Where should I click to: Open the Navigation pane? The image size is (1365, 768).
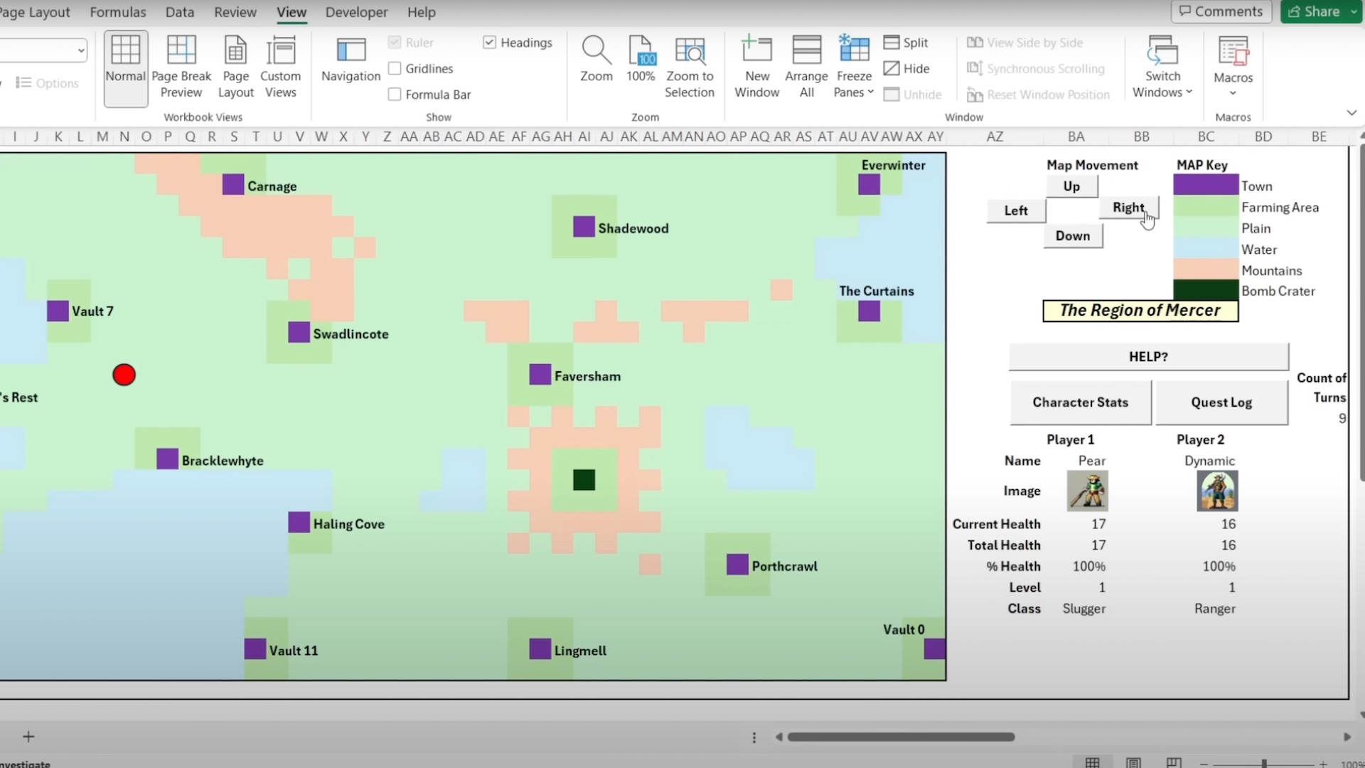tap(350, 60)
